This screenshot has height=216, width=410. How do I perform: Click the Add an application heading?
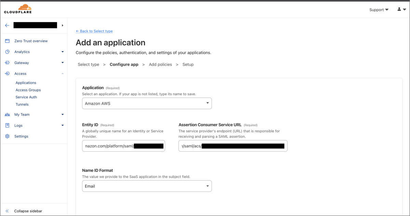coord(110,43)
